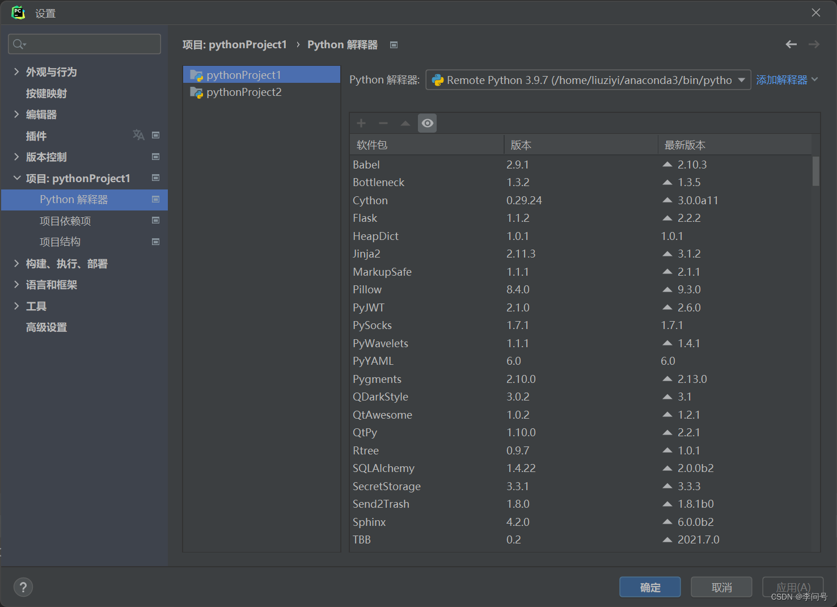Click the remove package minus icon
The height and width of the screenshot is (607, 837).
(383, 123)
